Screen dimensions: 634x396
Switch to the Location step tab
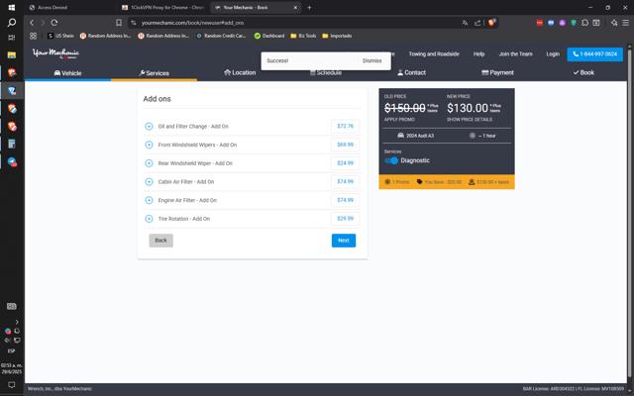pyautogui.click(x=240, y=72)
